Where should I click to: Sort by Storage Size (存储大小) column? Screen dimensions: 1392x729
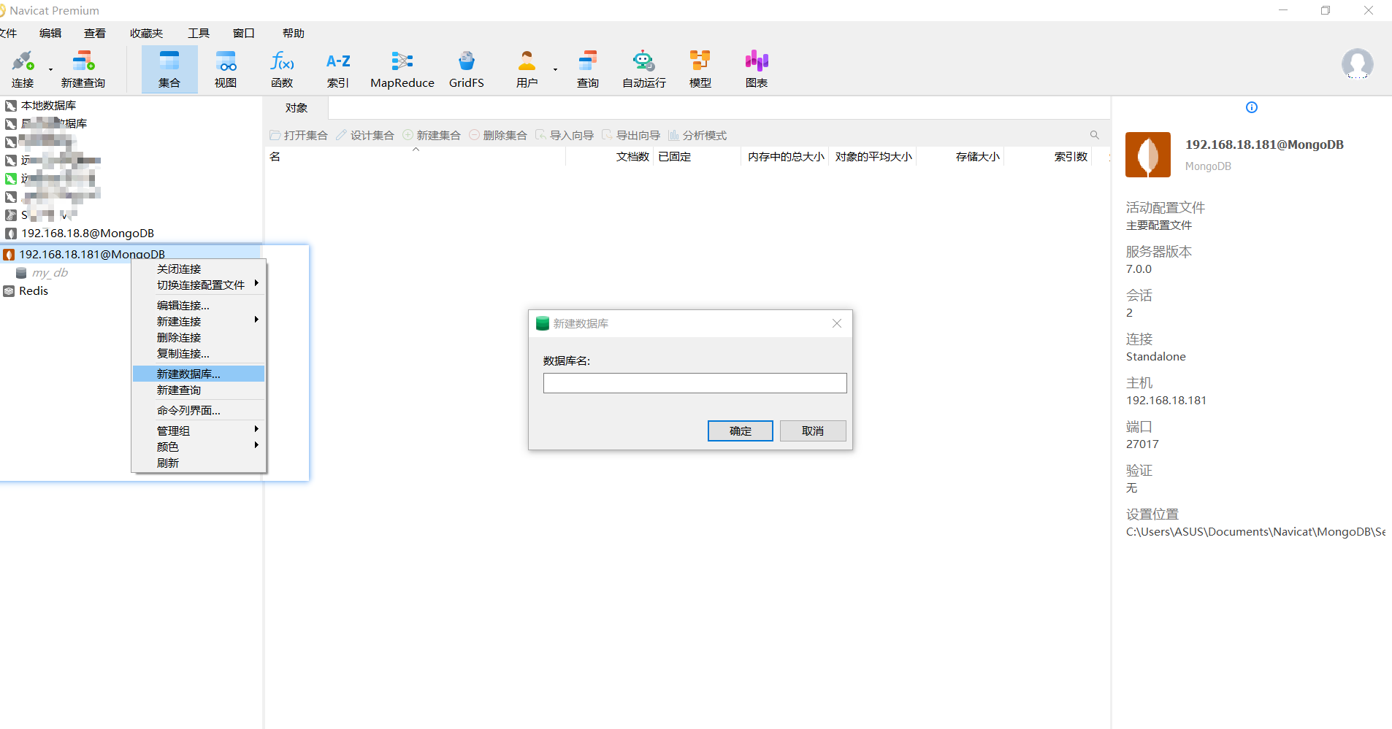coord(960,157)
